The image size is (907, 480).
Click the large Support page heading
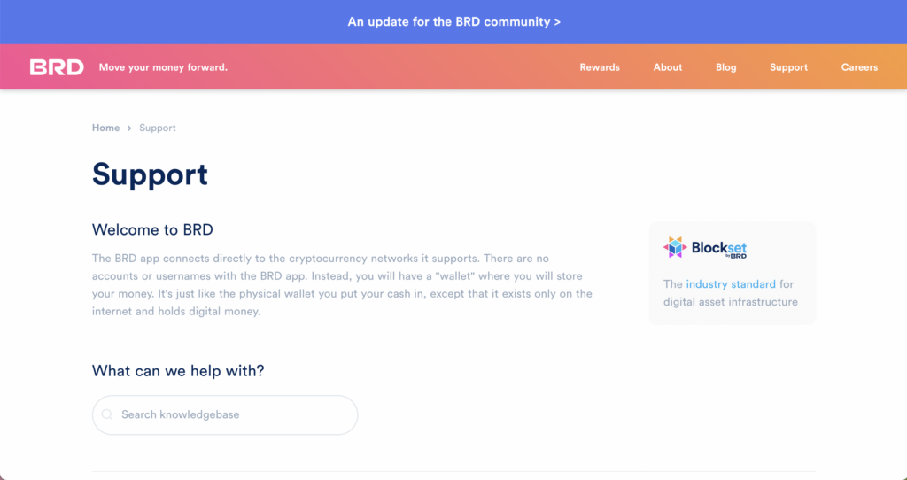tap(150, 174)
